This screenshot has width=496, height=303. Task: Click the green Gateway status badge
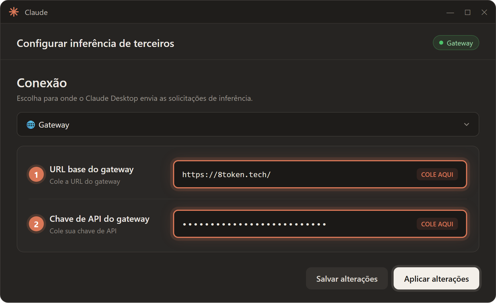tap(456, 43)
